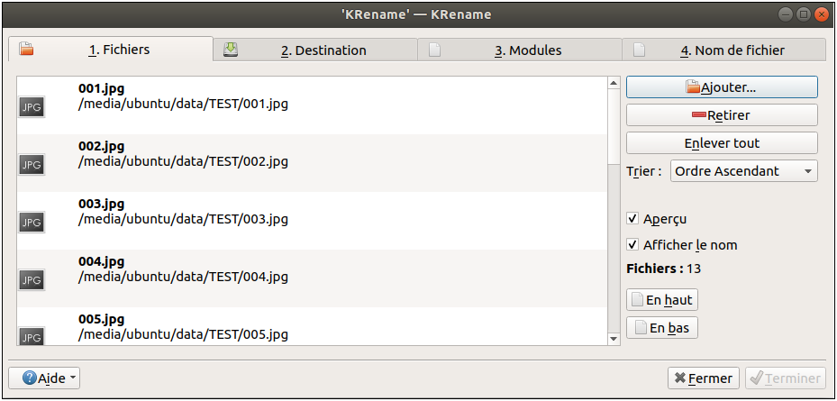Select file name 003.jpg
The image size is (837, 401).
pos(102,204)
